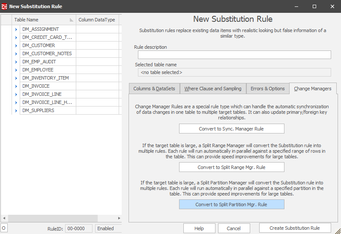Expand the DM_INVOICE table row
Viewport: 341px width, 234px height.
[16, 86]
